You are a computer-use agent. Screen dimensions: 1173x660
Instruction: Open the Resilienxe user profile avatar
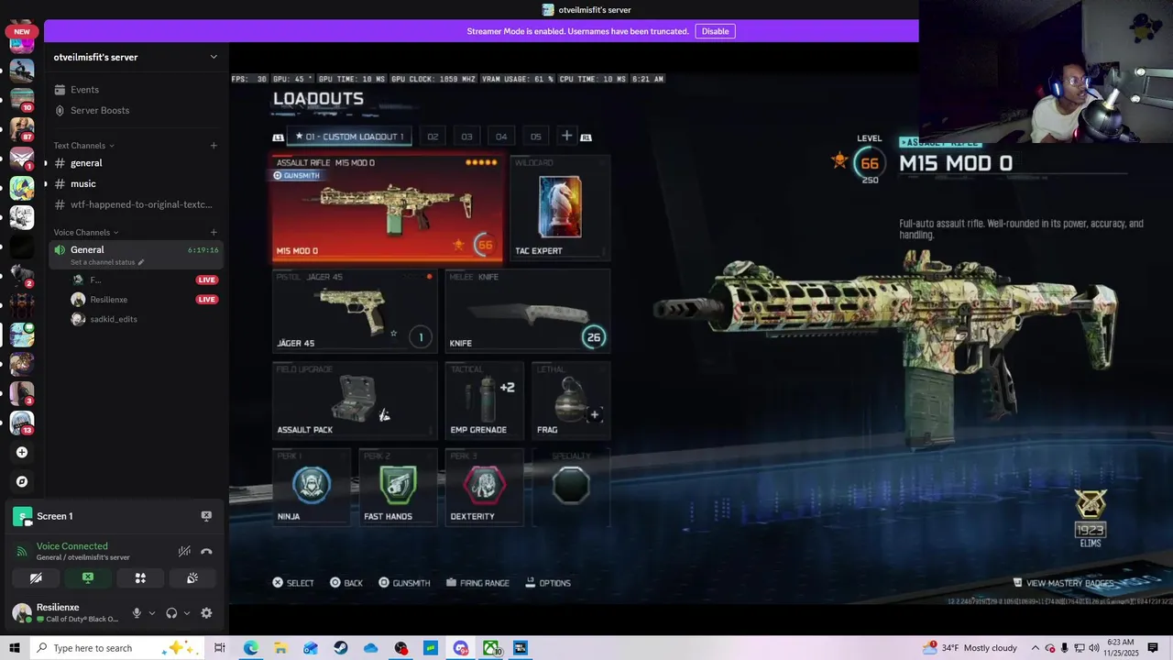(x=21, y=613)
